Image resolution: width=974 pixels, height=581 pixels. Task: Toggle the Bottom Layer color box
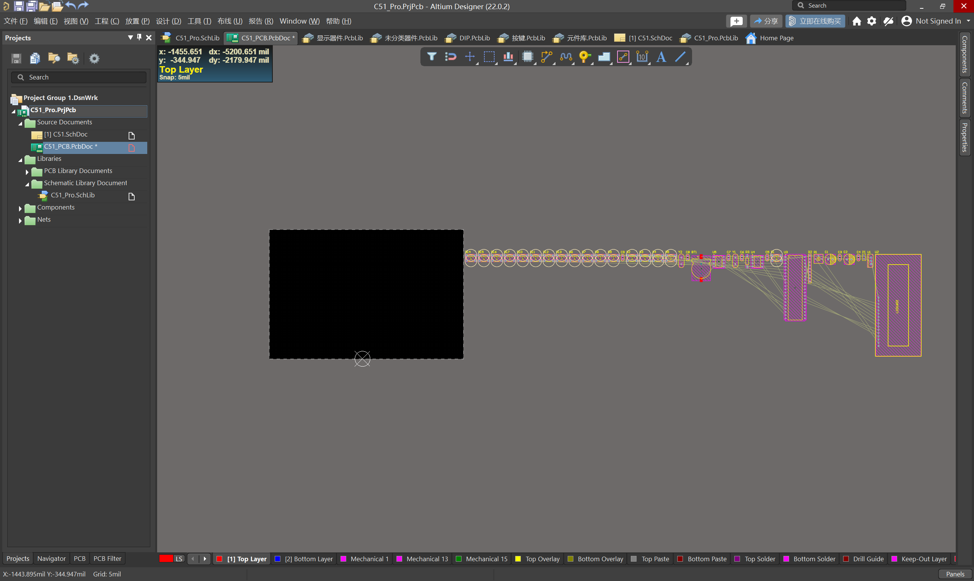[278, 559]
